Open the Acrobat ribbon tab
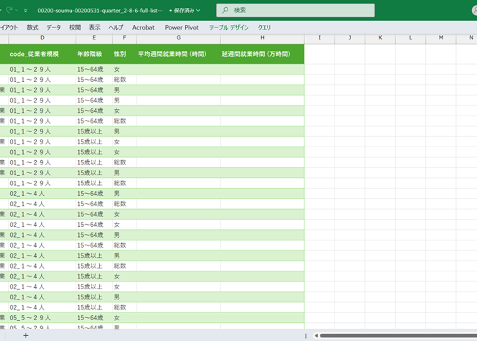Screen dimensions: 477x341 (144, 27)
